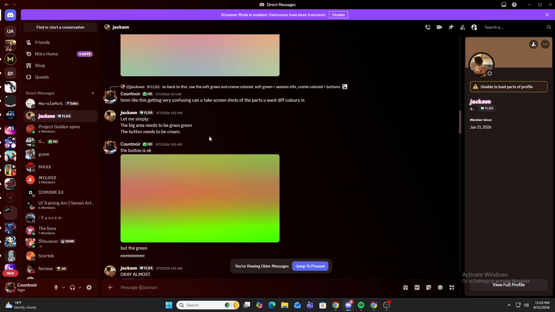Open UI Training Arc group chat
Screen dimensions: 555x312
[x=60, y=205]
